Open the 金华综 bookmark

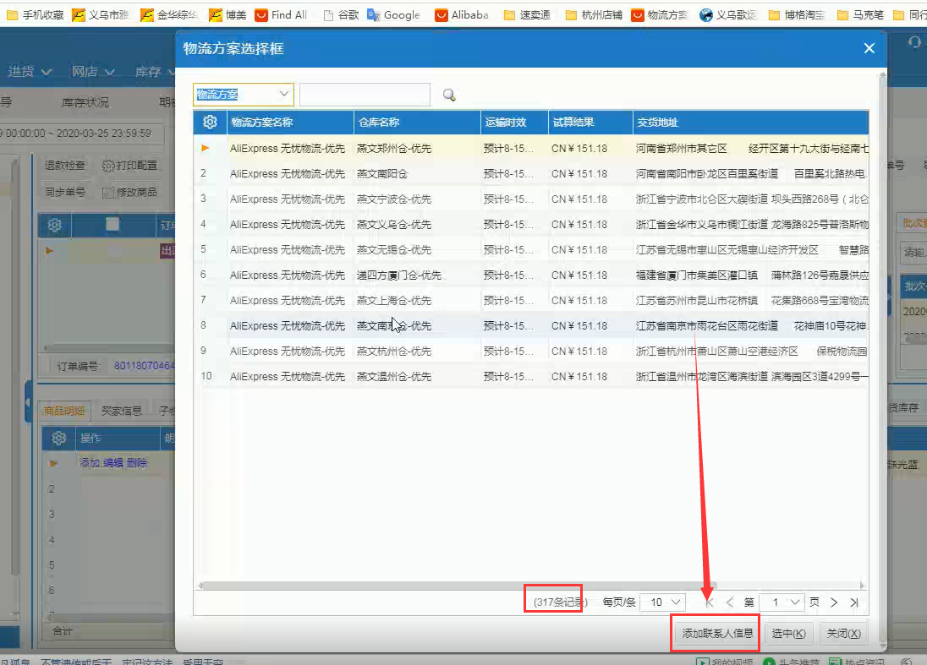coord(169,14)
